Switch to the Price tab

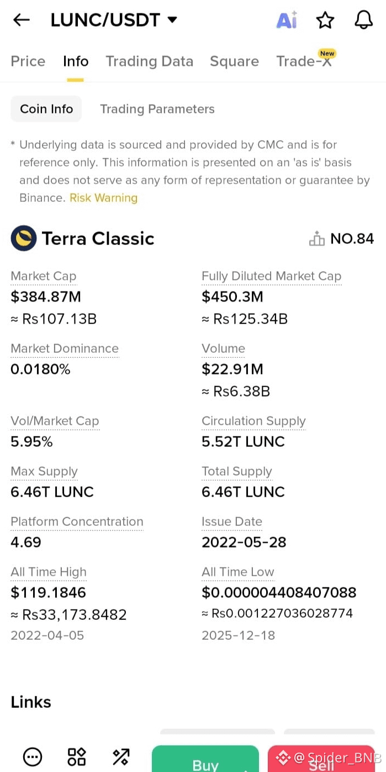pyautogui.click(x=28, y=61)
